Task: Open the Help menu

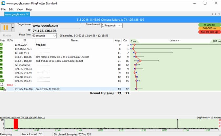Action: pos(29,9)
